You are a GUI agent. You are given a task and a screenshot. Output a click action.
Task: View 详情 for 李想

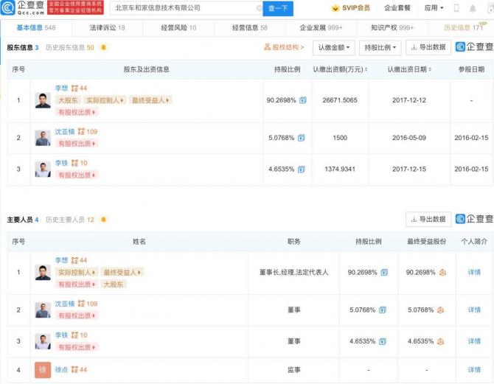coord(474,273)
